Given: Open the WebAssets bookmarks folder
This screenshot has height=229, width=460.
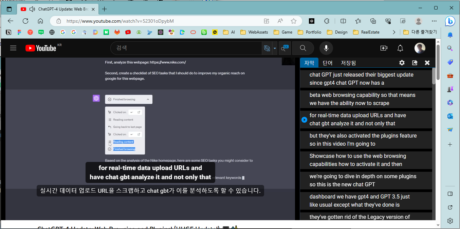Looking at the screenshot, I should click(254, 32).
